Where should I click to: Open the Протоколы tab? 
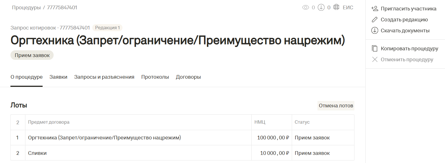pyautogui.click(x=155, y=77)
